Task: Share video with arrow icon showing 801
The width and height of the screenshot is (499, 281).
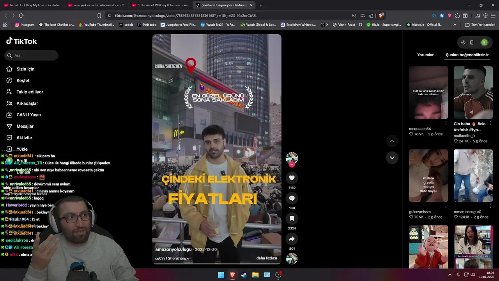Action: [292, 239]
